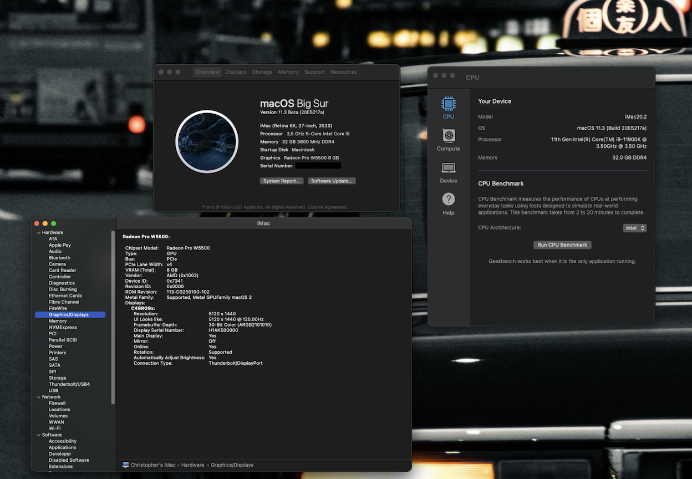
Task: Collapse the Network section in sidebar
Action: click(x=39, y=397)
